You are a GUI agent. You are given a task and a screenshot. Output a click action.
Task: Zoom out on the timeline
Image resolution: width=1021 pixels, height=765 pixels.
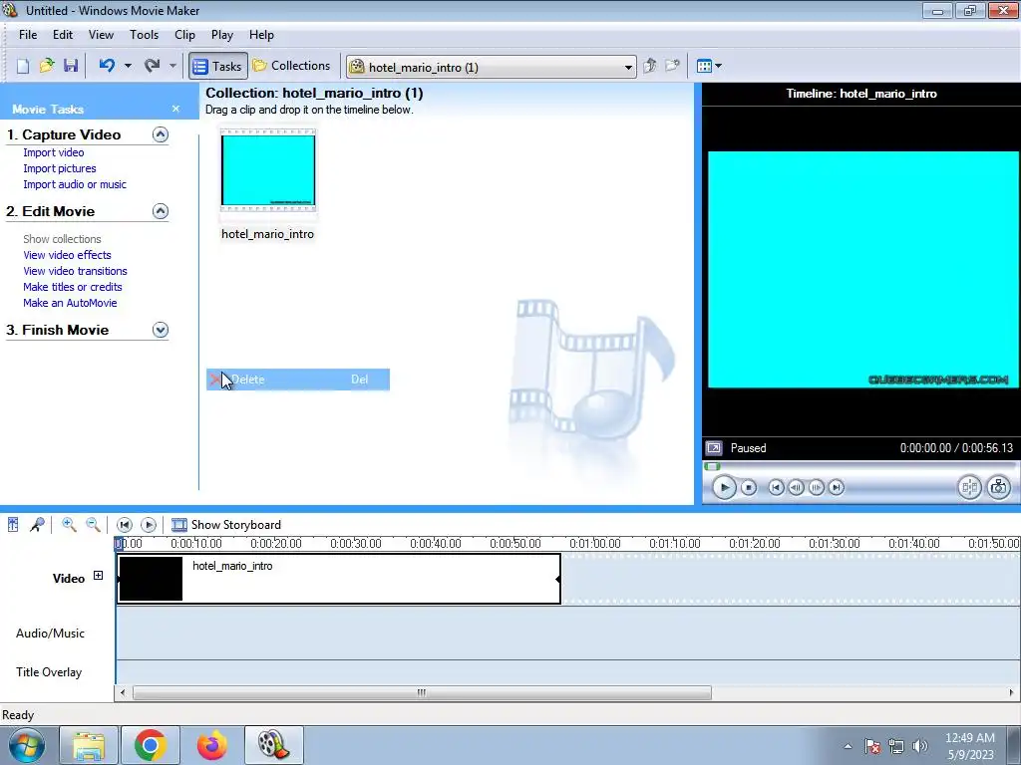point(93,525)
